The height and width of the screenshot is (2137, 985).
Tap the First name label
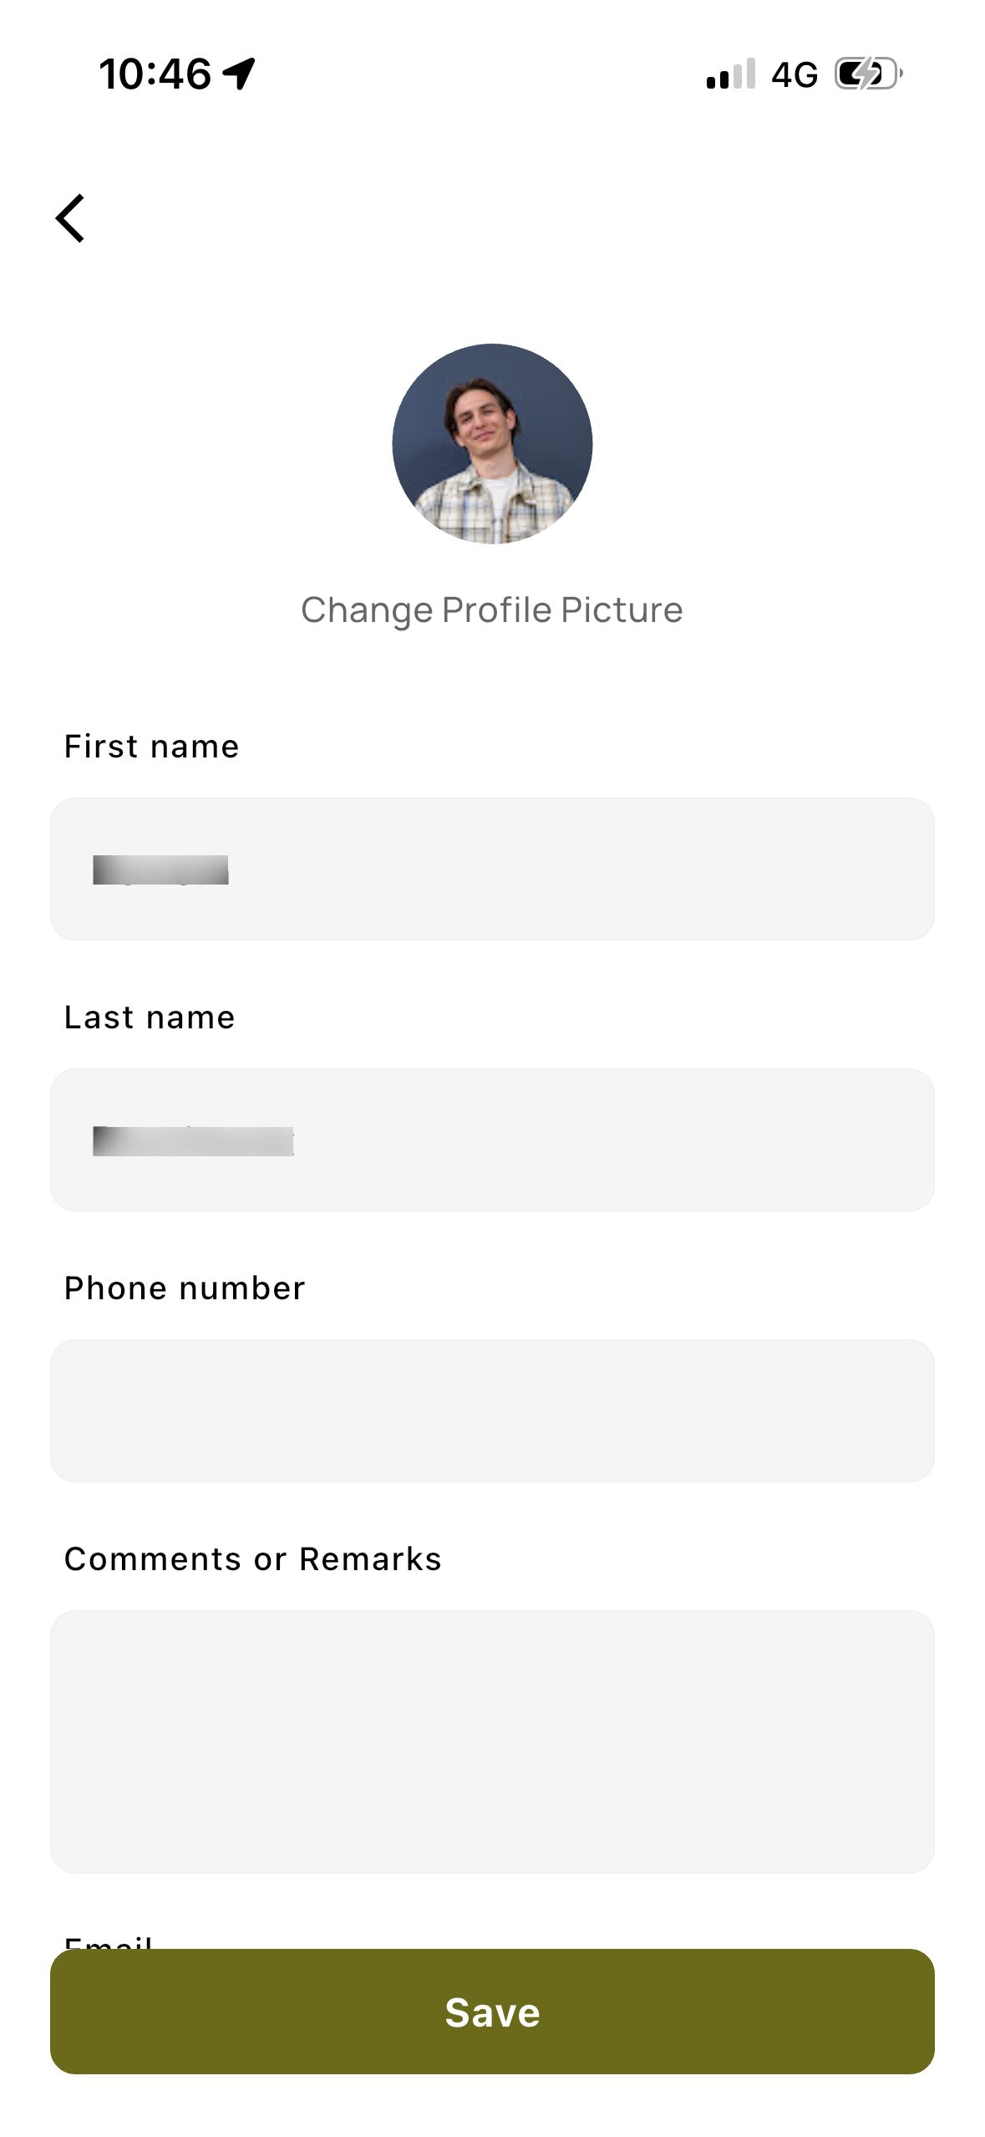150,746
